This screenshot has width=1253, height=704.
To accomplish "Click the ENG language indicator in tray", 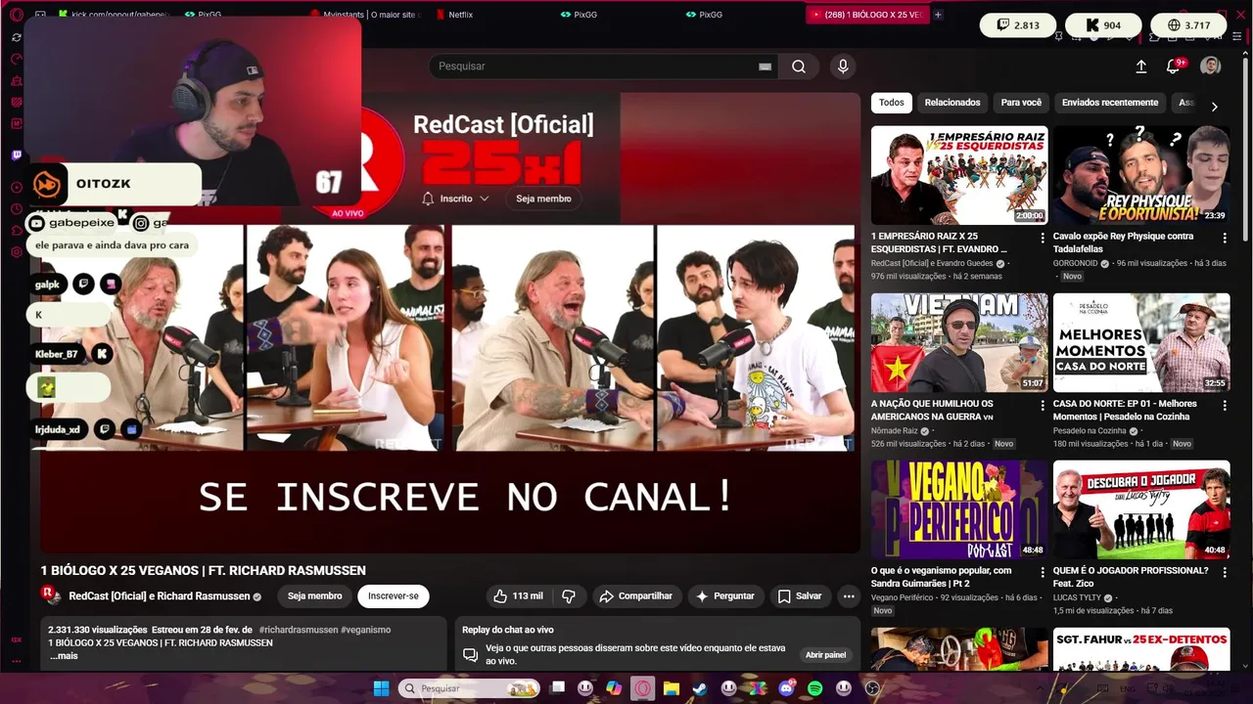I will [x=1128, y=688].
